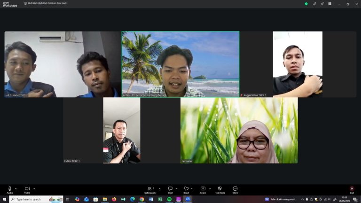361x203 pixels.
Task: Mute microphone with the Audio button
Action: click(10, 190)
